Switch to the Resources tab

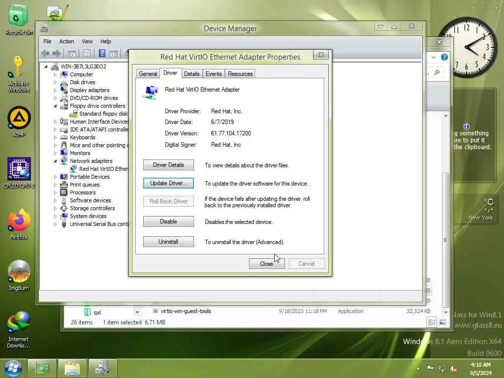click(x=240, y=74)
